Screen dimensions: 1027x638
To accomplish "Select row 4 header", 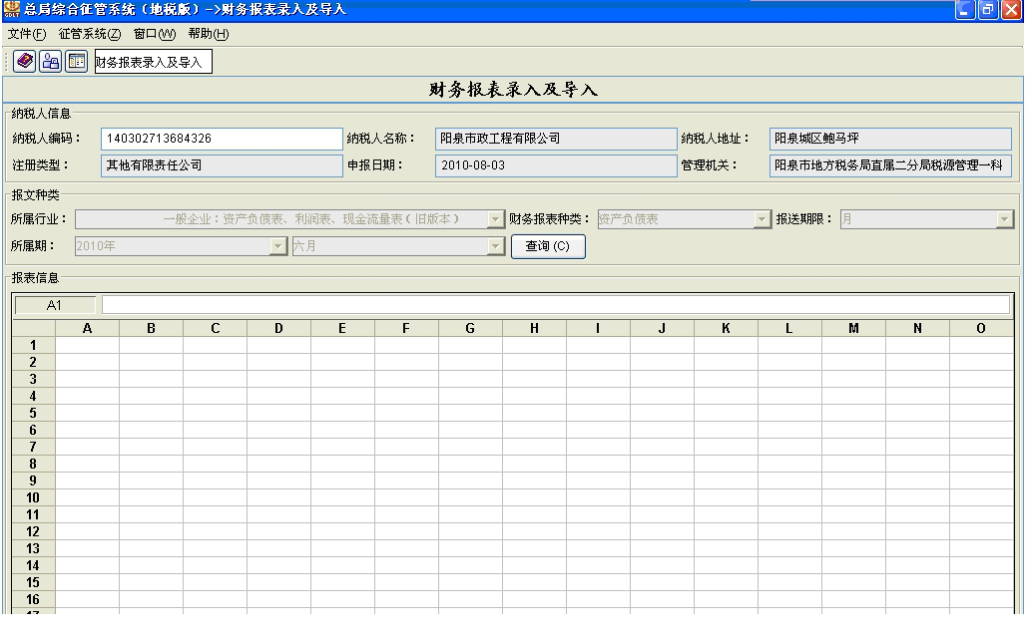I will pos(33,396).
